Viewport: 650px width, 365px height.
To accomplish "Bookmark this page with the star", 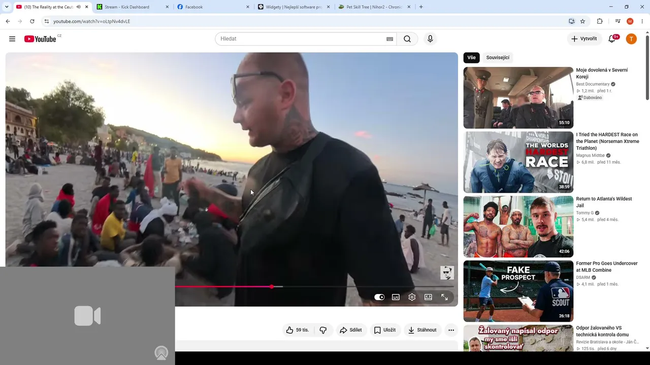I will [x=582, y=21].
